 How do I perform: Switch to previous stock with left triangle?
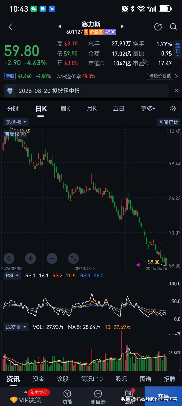60,26
